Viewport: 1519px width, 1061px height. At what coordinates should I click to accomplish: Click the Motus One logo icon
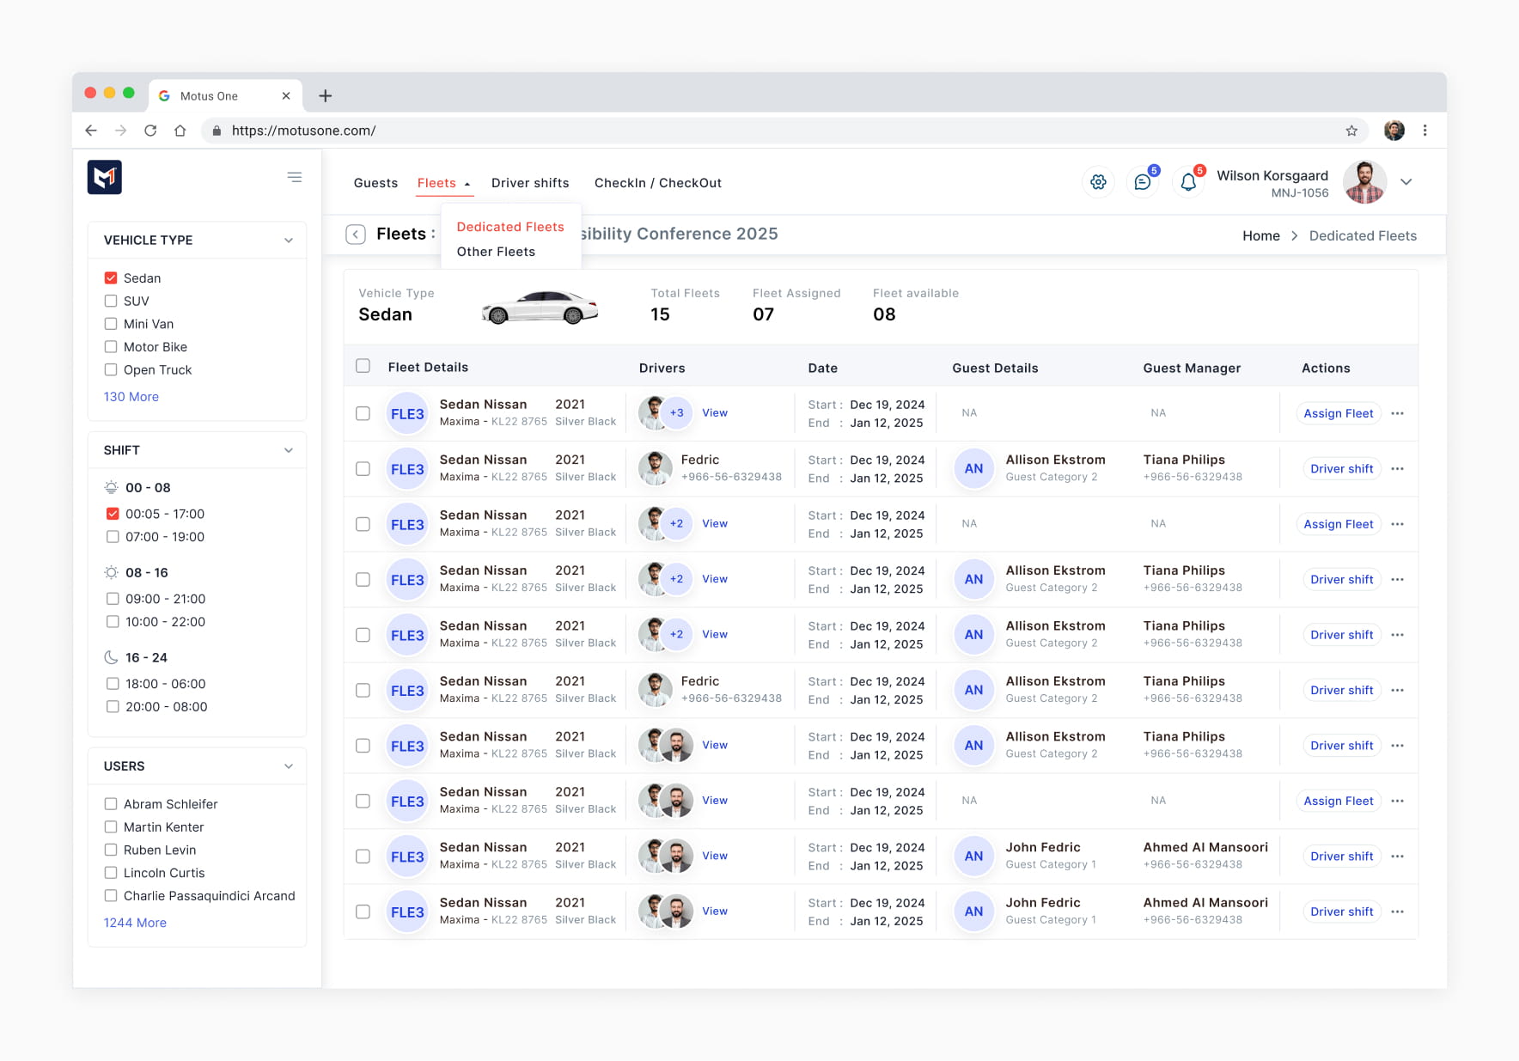click(x=105, y=177)
